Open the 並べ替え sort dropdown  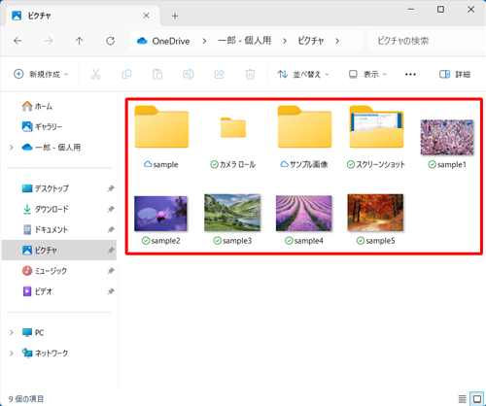(303, 75)
